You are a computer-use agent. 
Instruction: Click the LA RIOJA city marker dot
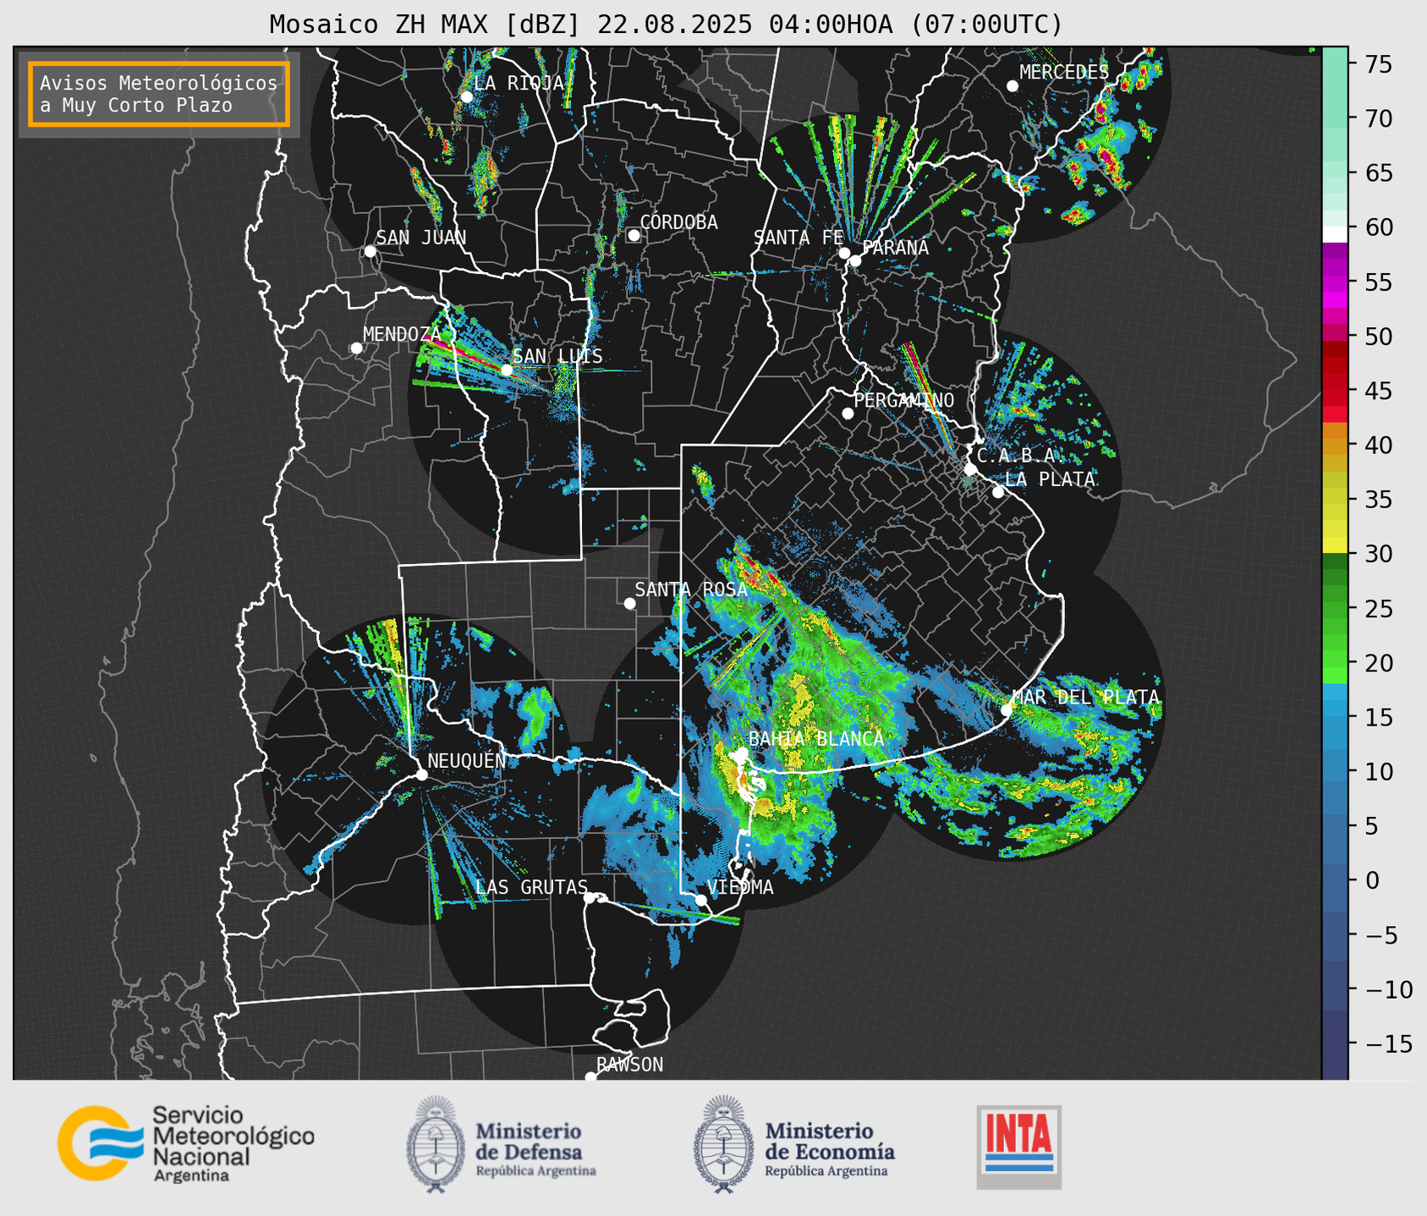(466, 96)
